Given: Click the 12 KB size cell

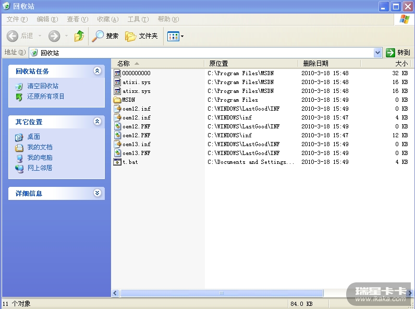Looking at the screenshot, I should point(400,135).
